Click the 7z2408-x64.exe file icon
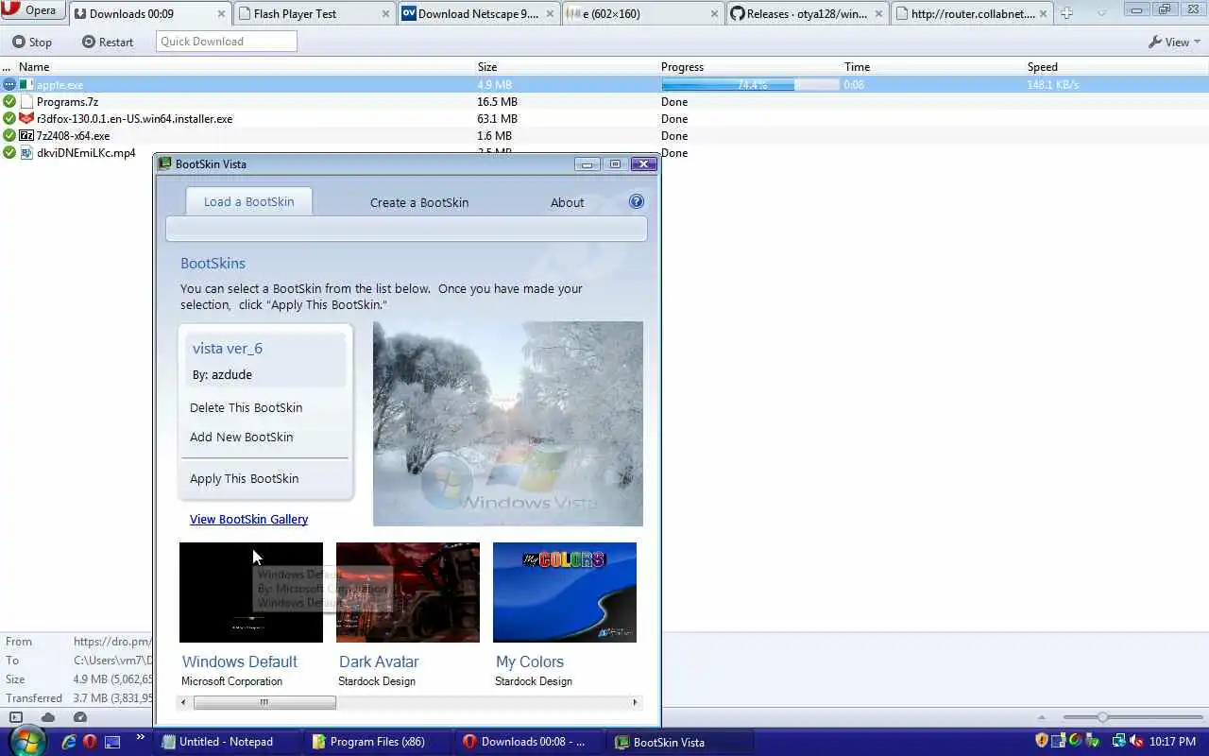 click(x=26, y=136)
